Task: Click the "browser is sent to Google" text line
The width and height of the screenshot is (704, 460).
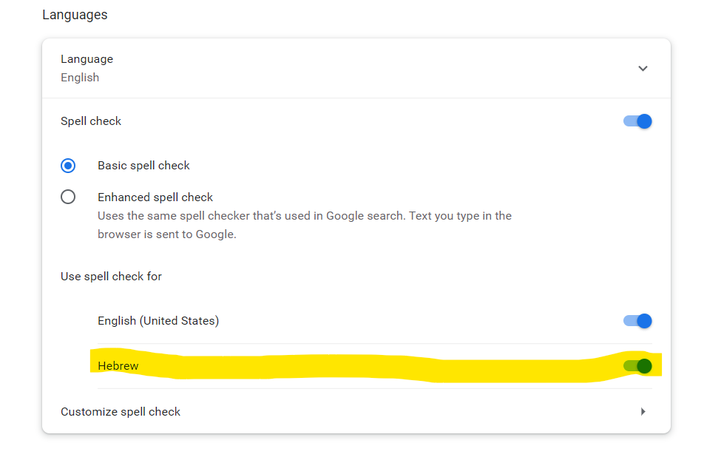Action: (166, 234)
